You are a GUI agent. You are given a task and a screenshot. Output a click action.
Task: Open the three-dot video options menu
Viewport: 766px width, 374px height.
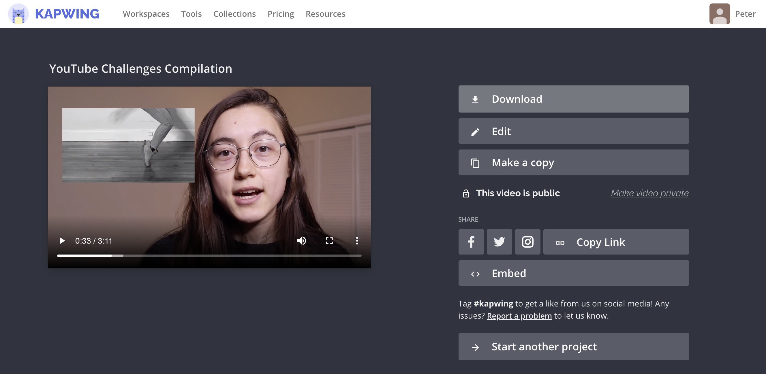click(x=357, y=241)
